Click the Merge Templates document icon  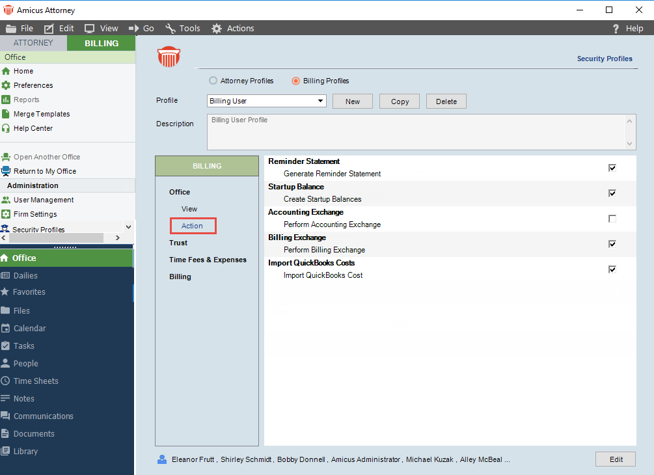[x=6, y=114]
